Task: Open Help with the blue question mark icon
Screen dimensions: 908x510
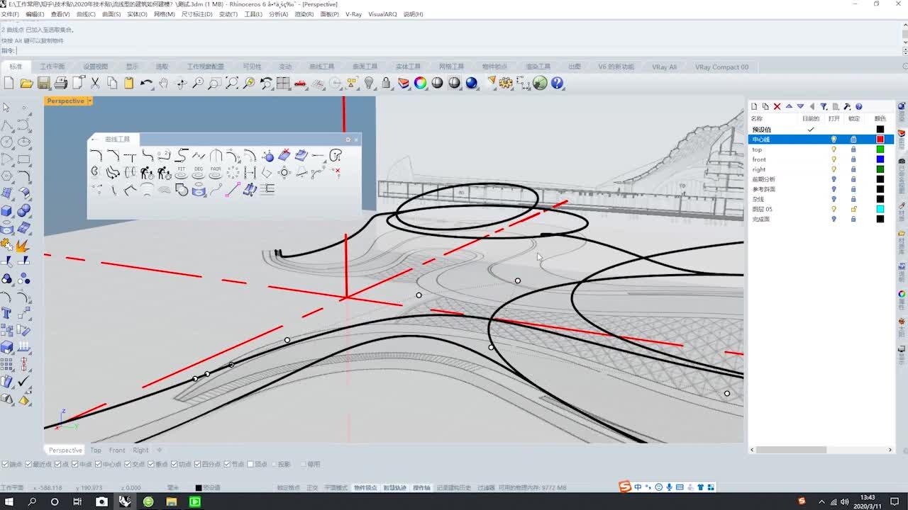Action: tap(558, 83)
